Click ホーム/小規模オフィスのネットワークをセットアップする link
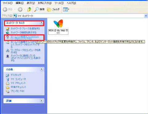Viewport: 148px width, 114px height. [x=25, y=37]
